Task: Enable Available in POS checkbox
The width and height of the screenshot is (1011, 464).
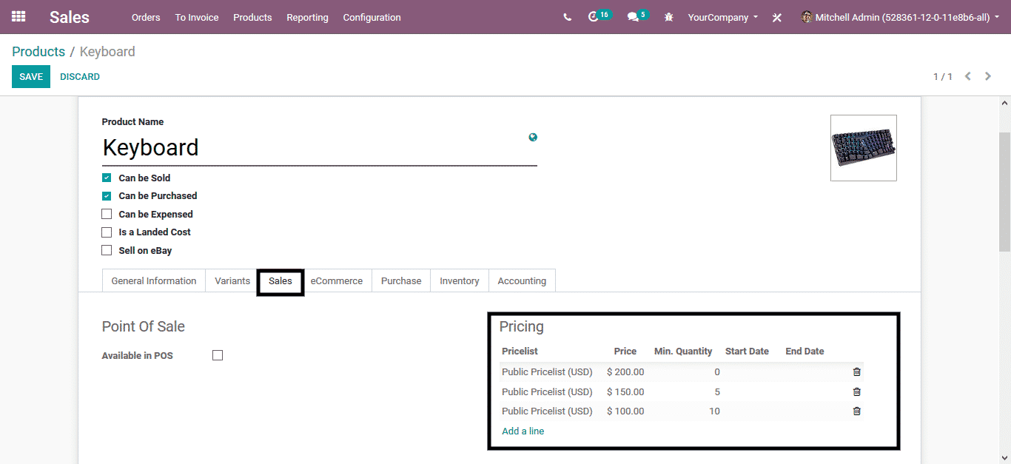Action: [x=218, y=355]
